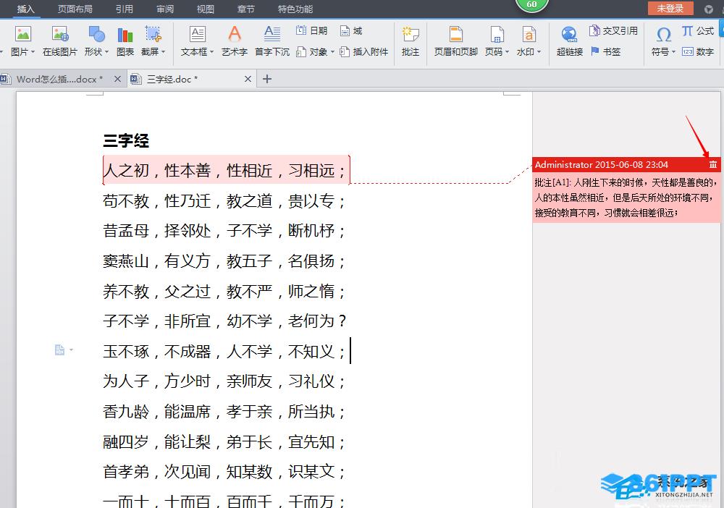Insert a 域 field

351,30
